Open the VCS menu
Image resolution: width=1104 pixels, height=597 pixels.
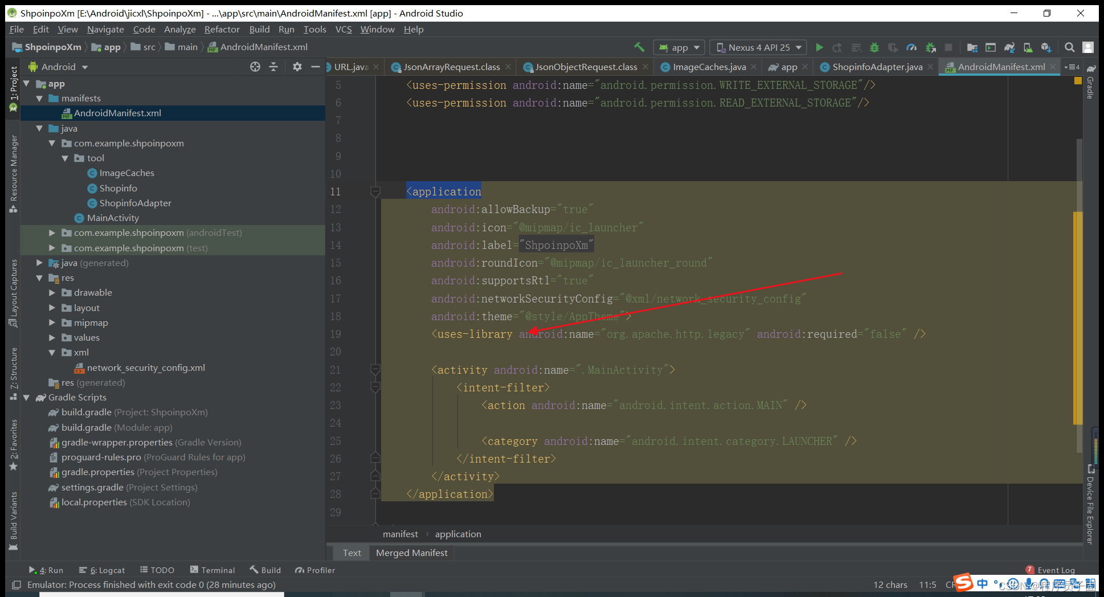(x=344, y=30)
